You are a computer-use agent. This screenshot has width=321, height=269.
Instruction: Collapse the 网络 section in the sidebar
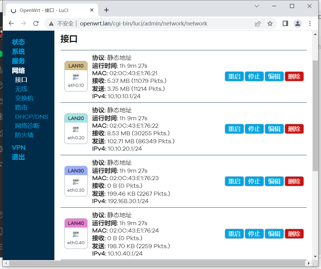tap(18, 71)
